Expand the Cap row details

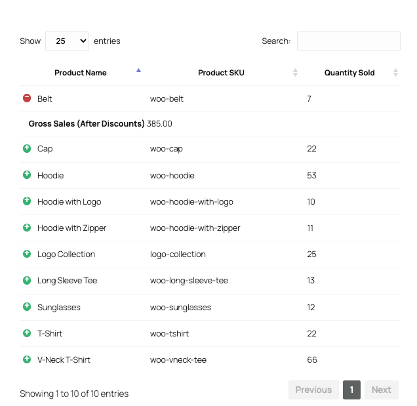pos(27,149)
